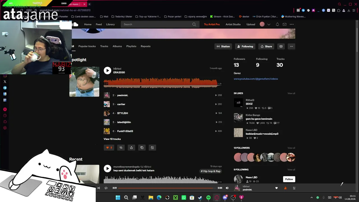Open the Feed page
Screen dimensions: 359x202
click(x=99, y=24)
